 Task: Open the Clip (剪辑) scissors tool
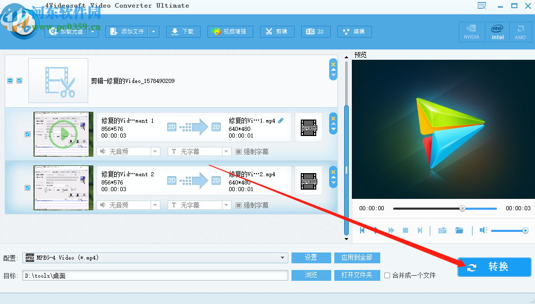[x=277, y=32]
